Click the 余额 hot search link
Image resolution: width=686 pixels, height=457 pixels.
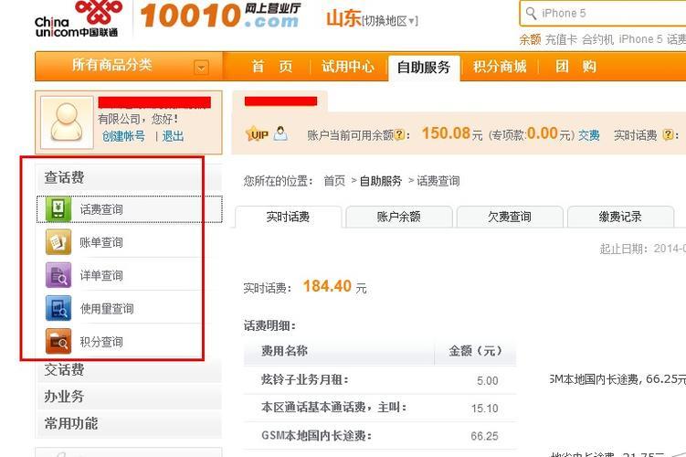coord(530,39)
